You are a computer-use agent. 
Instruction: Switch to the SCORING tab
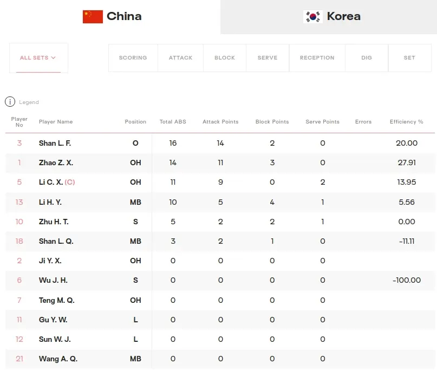(133, 58)
